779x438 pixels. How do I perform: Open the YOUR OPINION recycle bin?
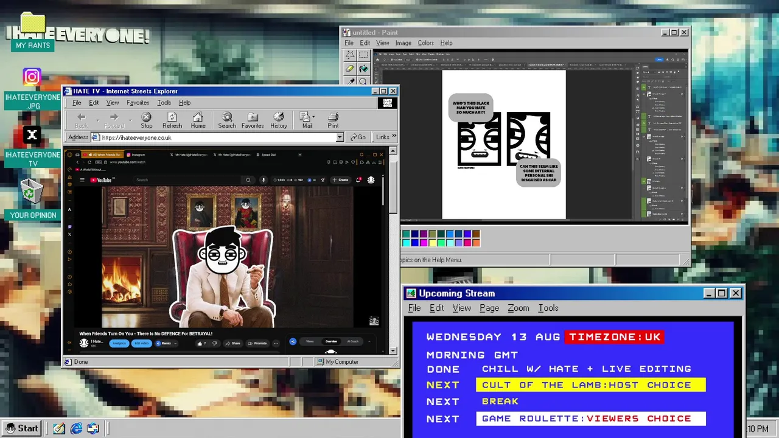pyautogui.click(x=32, y=199)
